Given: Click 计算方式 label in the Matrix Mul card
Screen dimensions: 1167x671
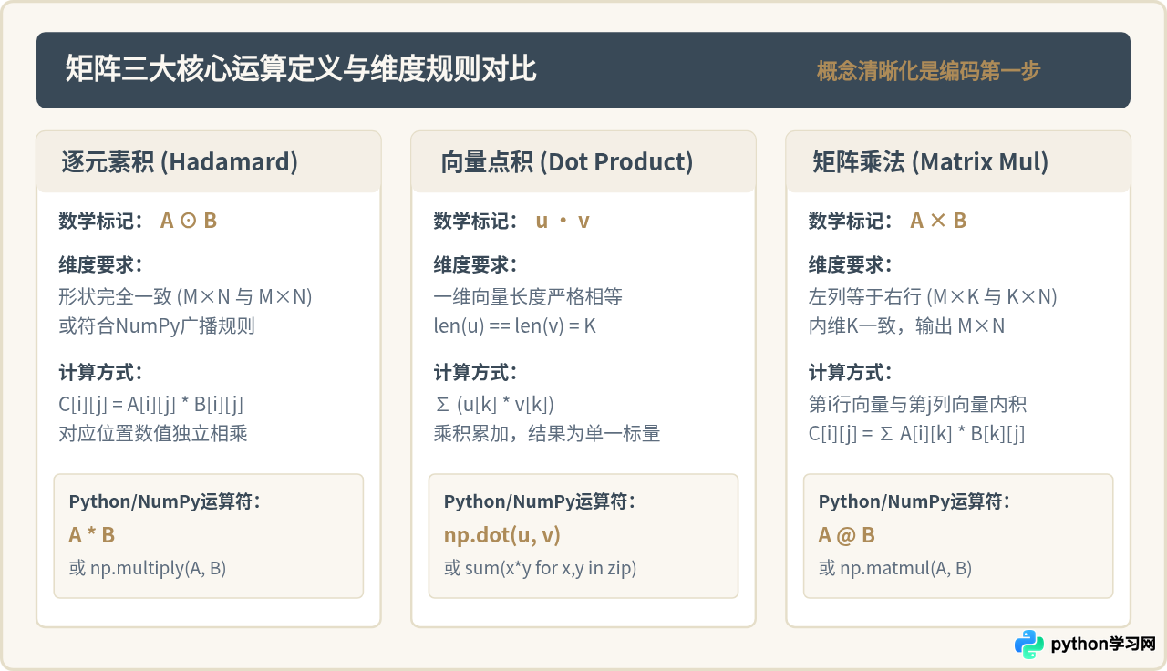Looking at the screenshot, I should [851, 373].
